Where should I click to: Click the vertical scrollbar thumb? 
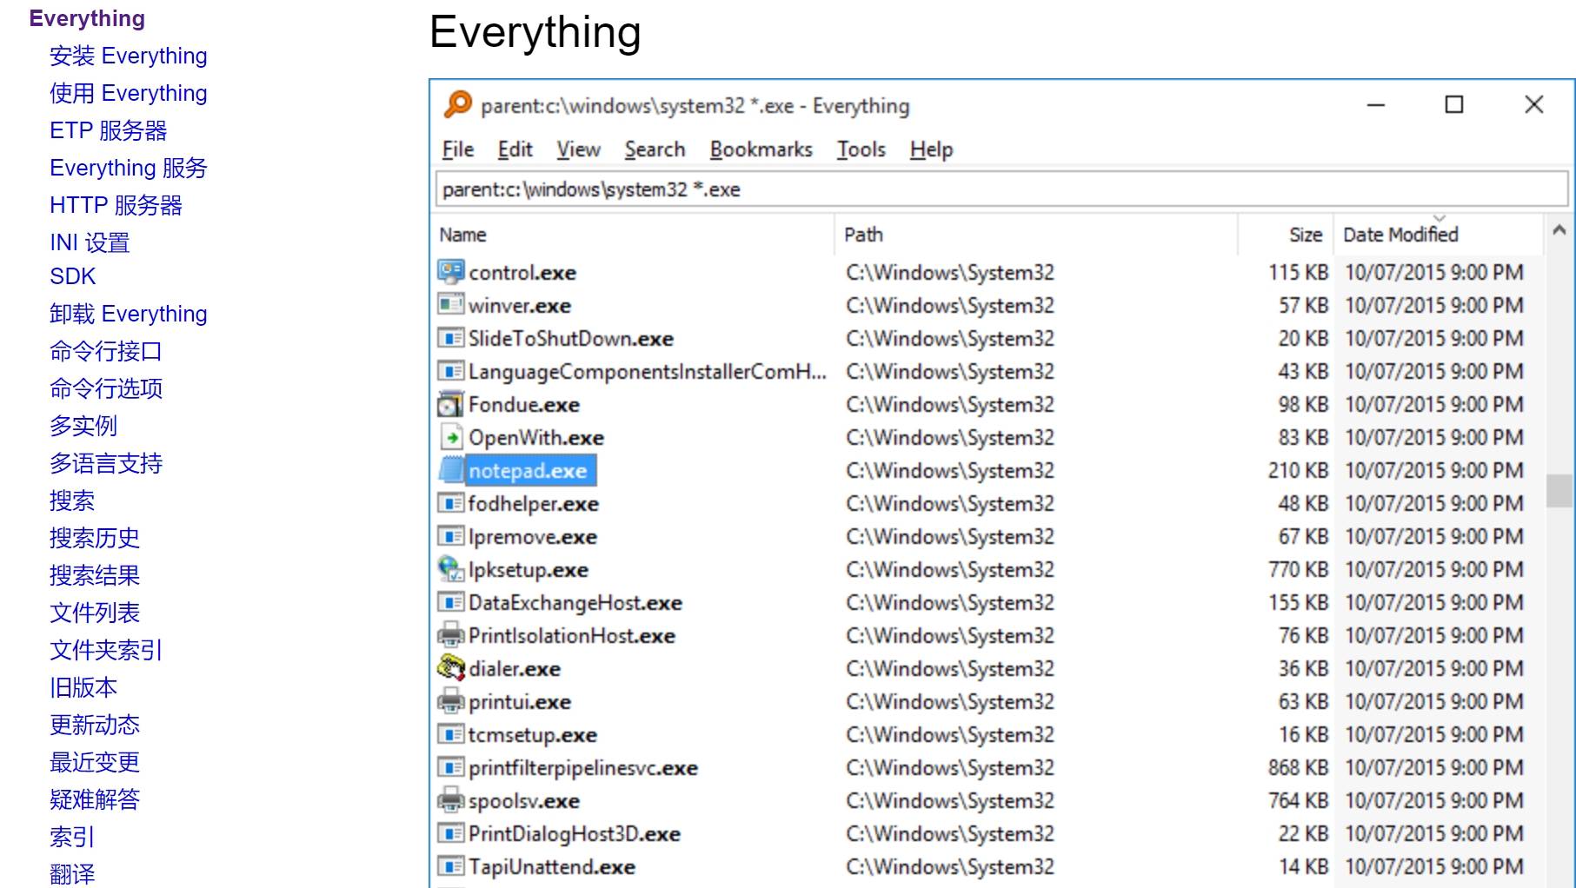1559,490
